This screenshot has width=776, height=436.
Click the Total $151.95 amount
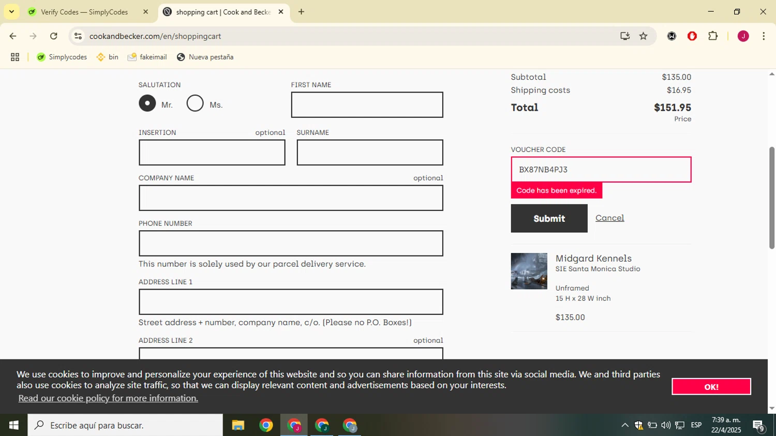point(673,108)
